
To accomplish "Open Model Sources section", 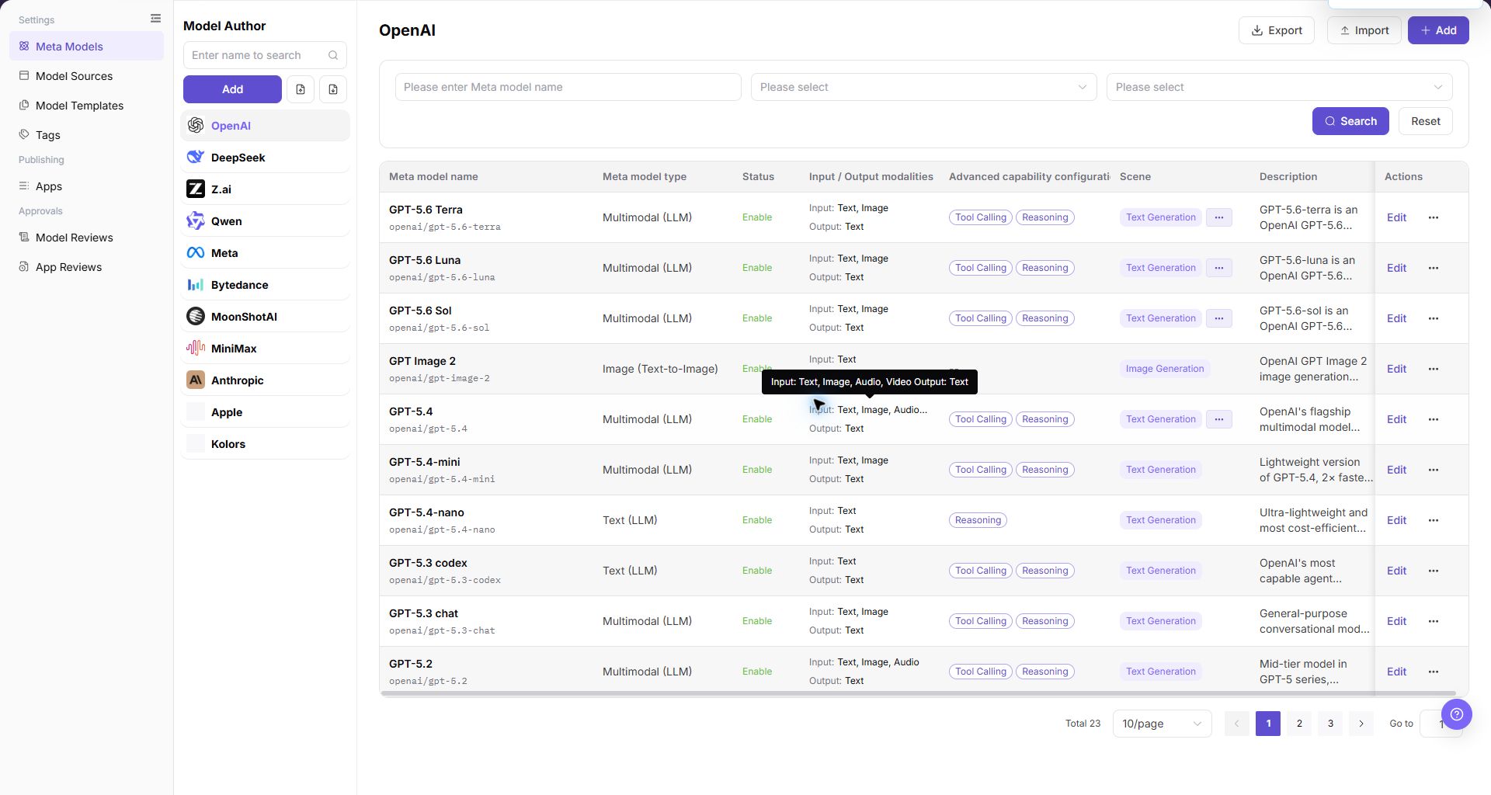I will click(x=86, y=76).
